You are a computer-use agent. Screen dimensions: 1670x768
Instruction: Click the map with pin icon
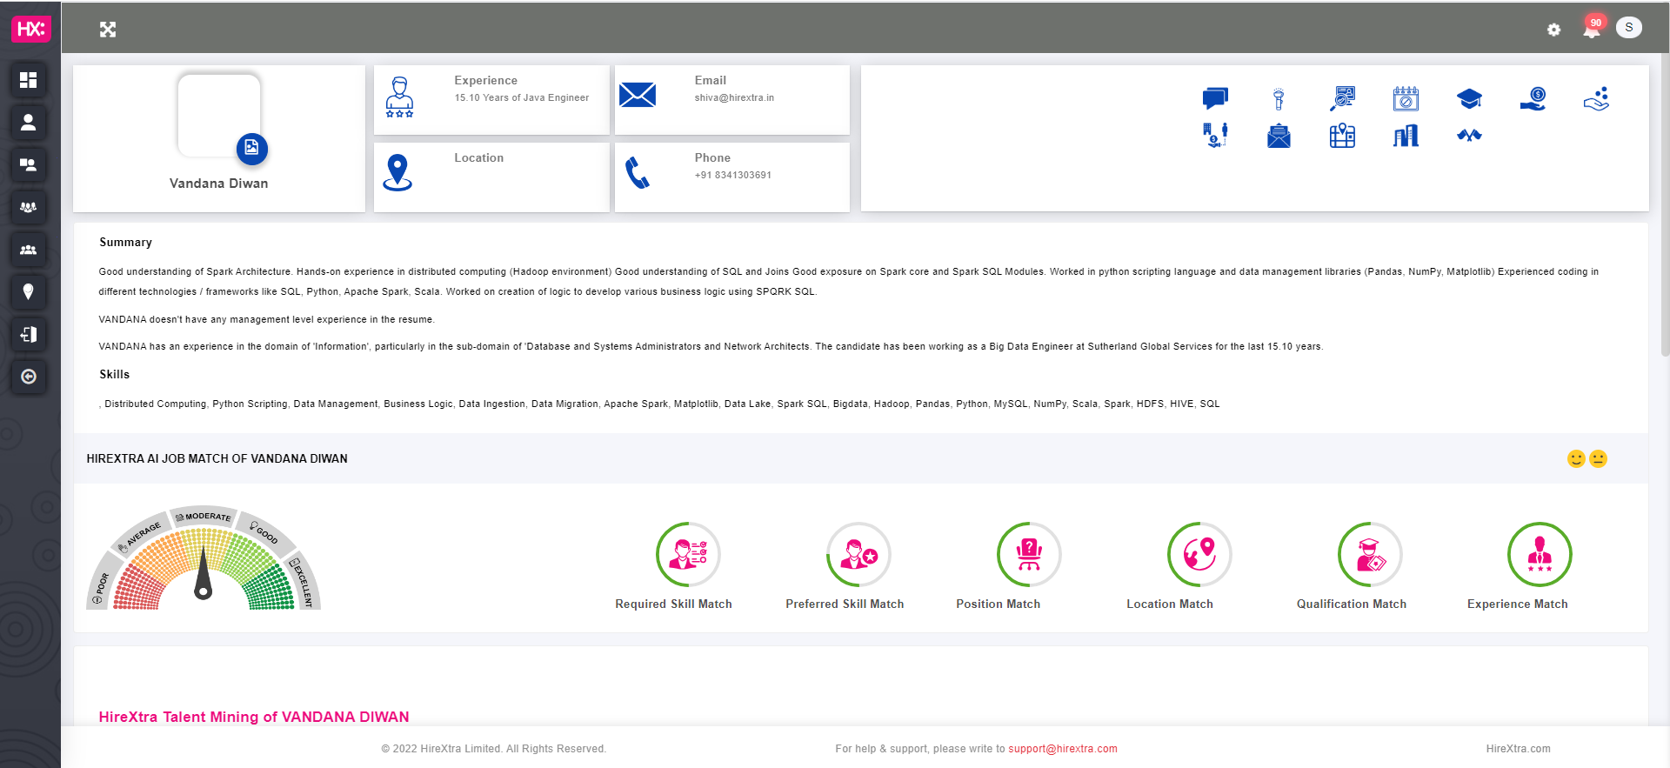tap(1342, 135)
